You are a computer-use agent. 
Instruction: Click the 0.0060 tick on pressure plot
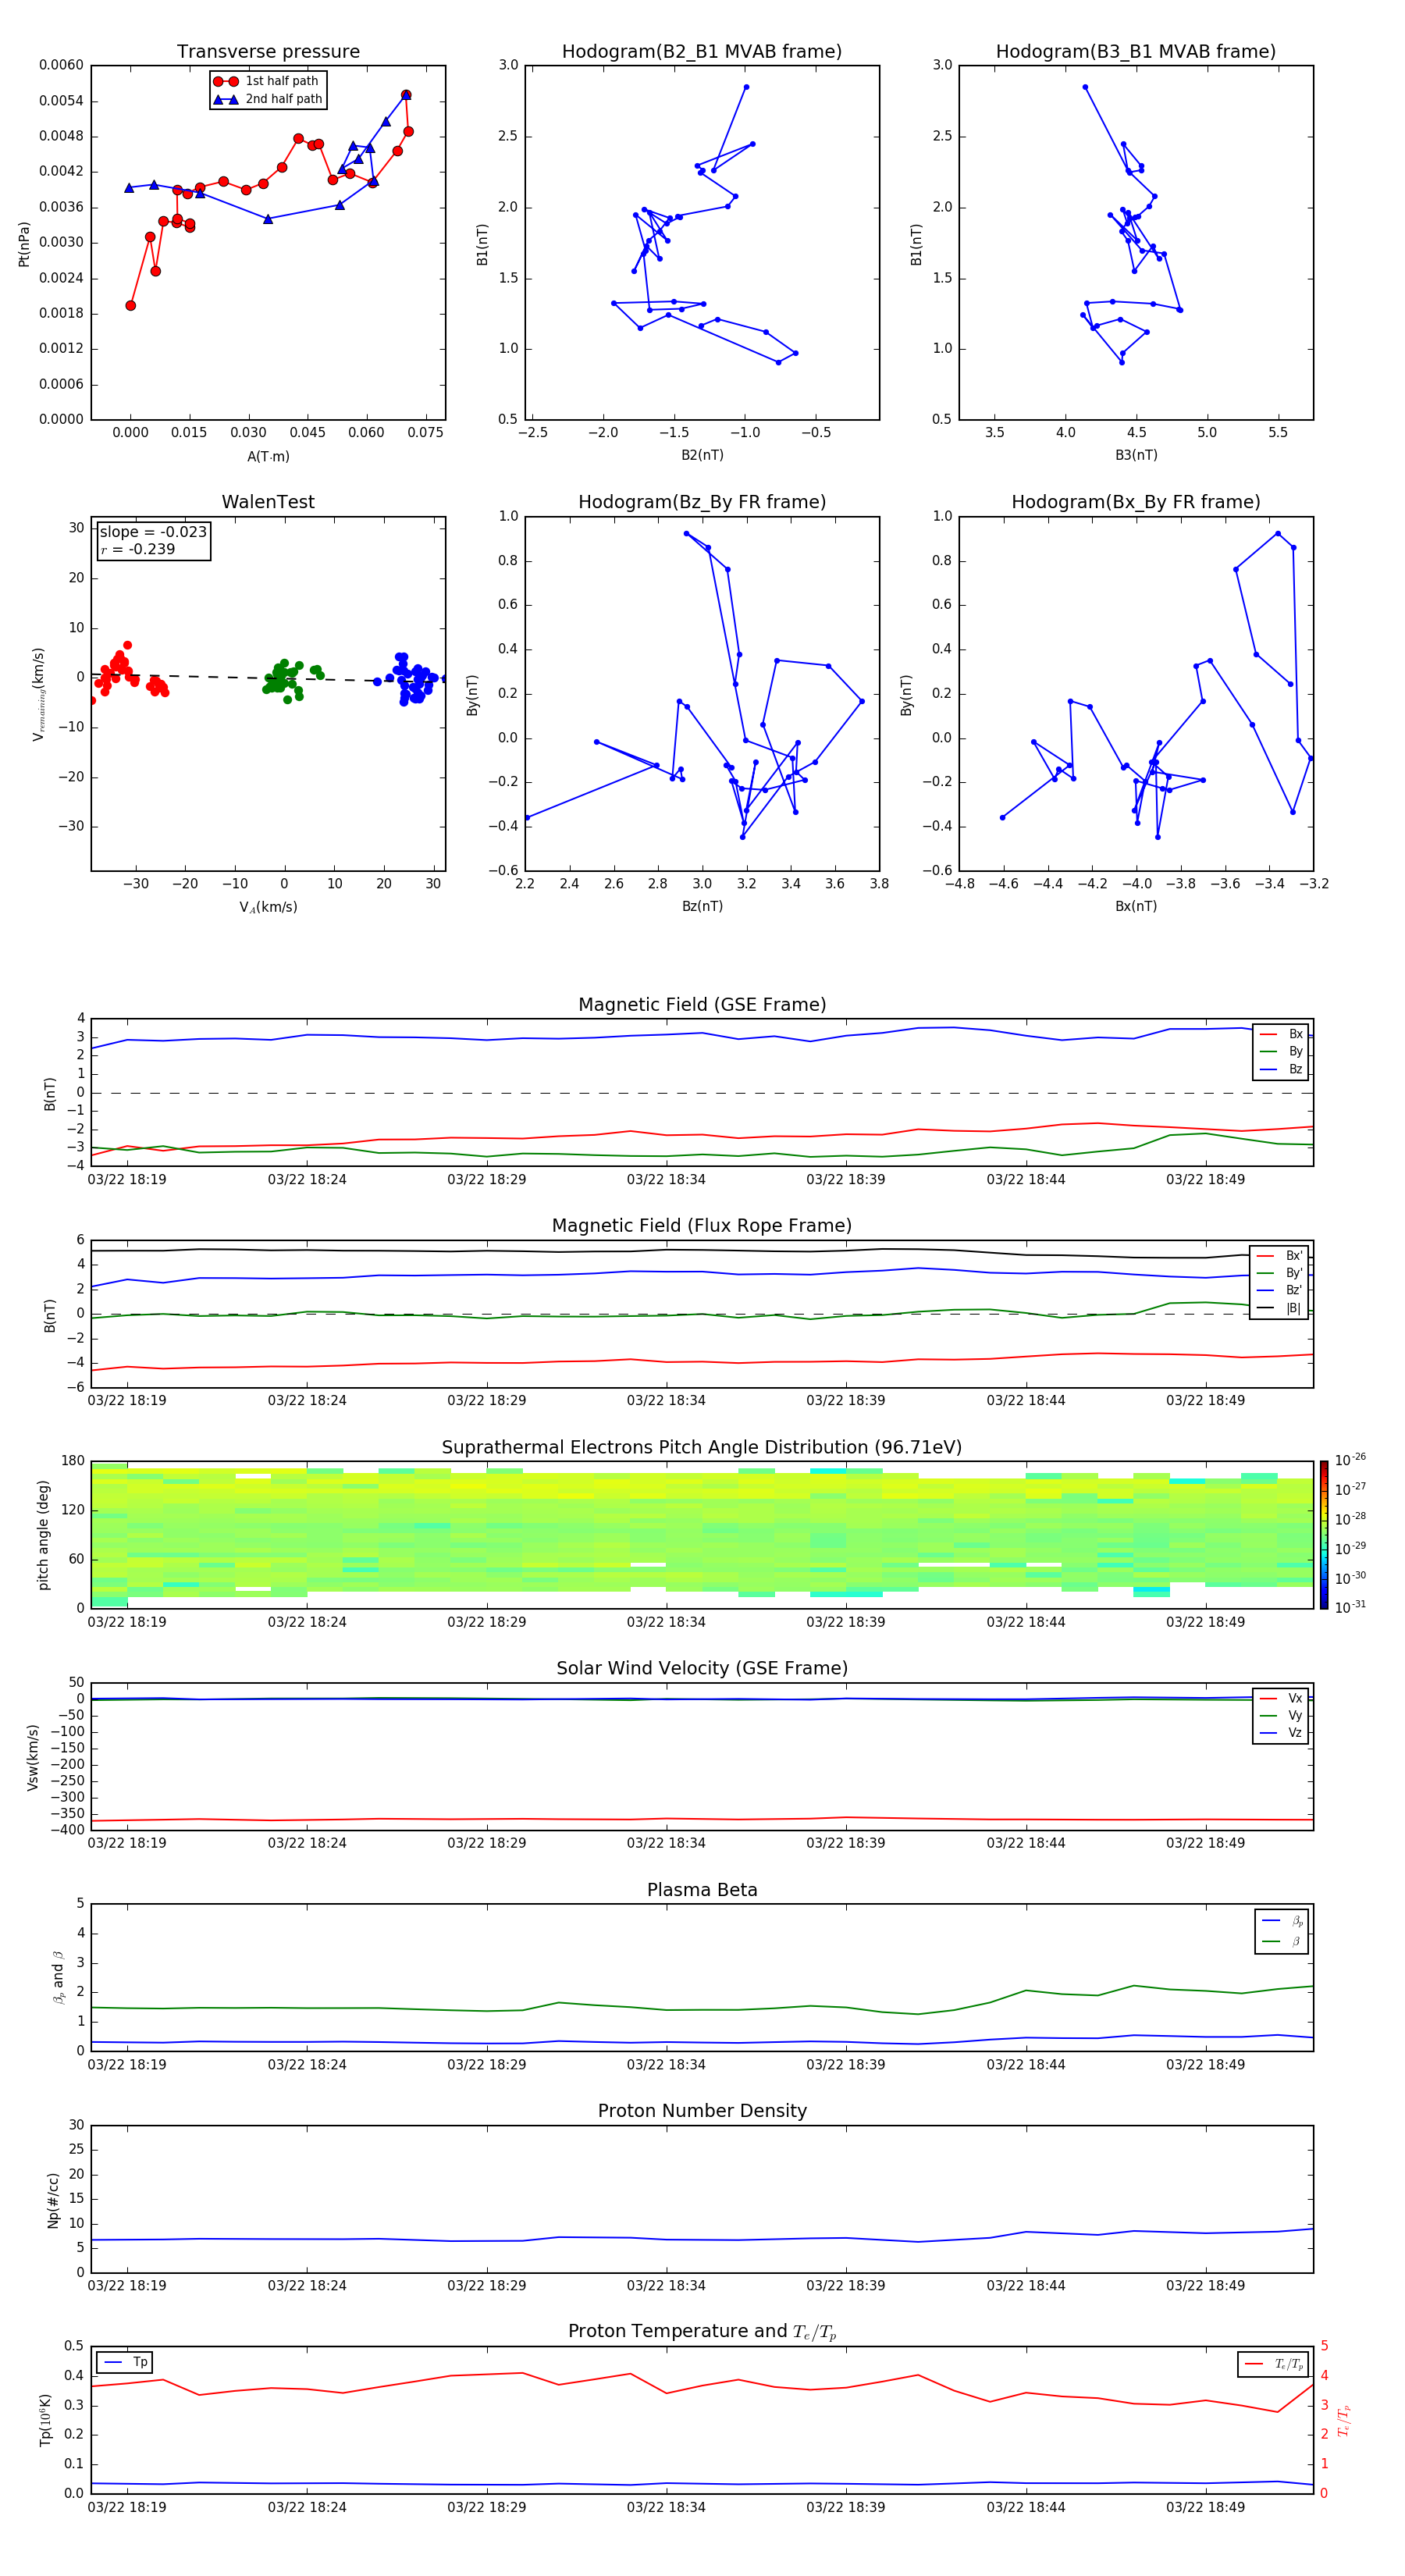(x=61, y=66)
